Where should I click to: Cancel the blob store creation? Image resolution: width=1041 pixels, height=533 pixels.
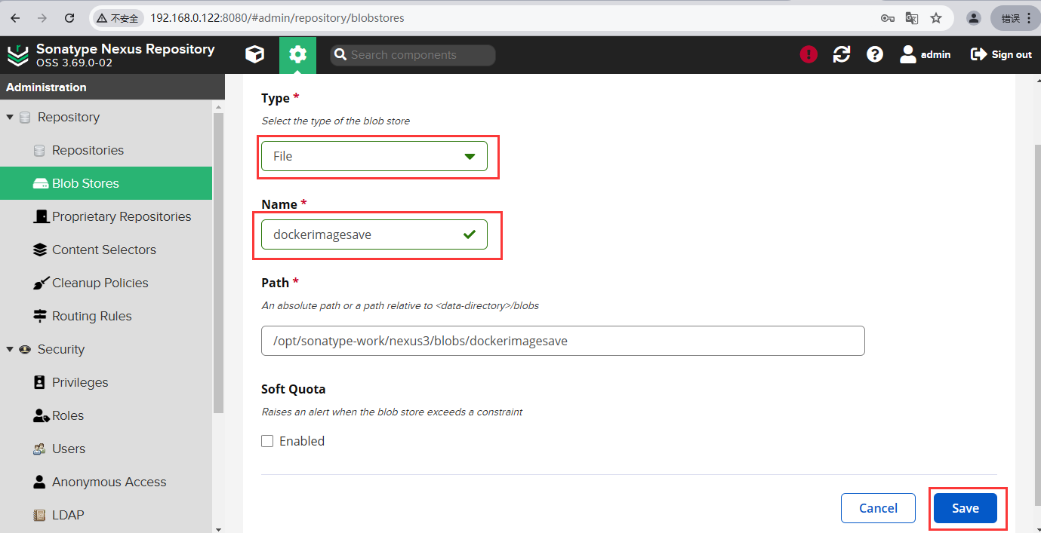click(x=878, y=508)
